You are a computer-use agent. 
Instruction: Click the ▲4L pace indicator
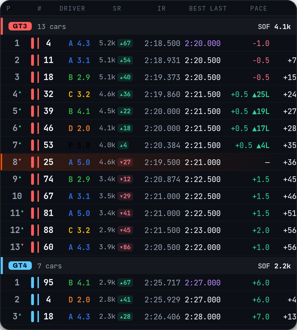tap(263, 146)
